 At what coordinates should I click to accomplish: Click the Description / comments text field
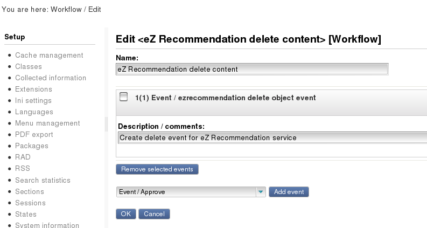[x=272, y=137]
